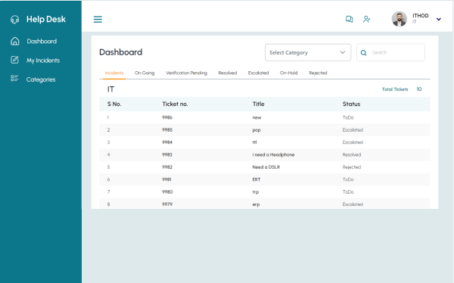The height and width of the screenshot is (283, 454).
Task: Toggle the hamburger menu icon
Action: point(98,20)
